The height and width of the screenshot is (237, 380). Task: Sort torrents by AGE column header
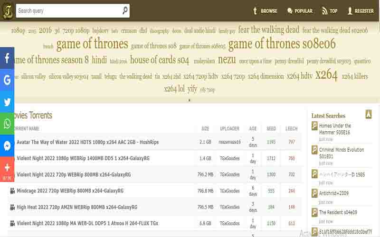[x=253, y=128]
